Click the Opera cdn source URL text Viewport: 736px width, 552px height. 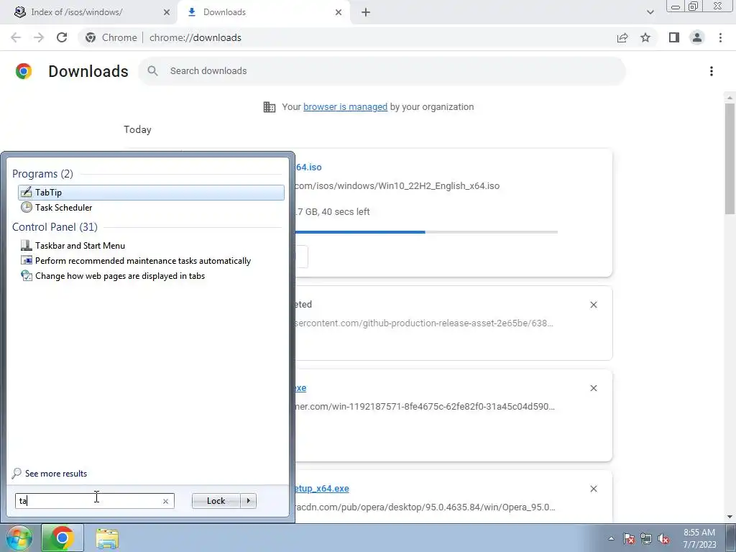(x=425, y=507)
